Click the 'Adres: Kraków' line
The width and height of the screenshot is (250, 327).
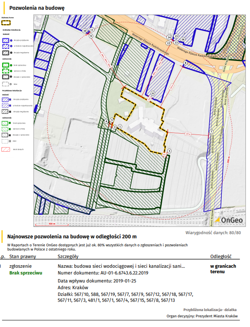point(73,287)
